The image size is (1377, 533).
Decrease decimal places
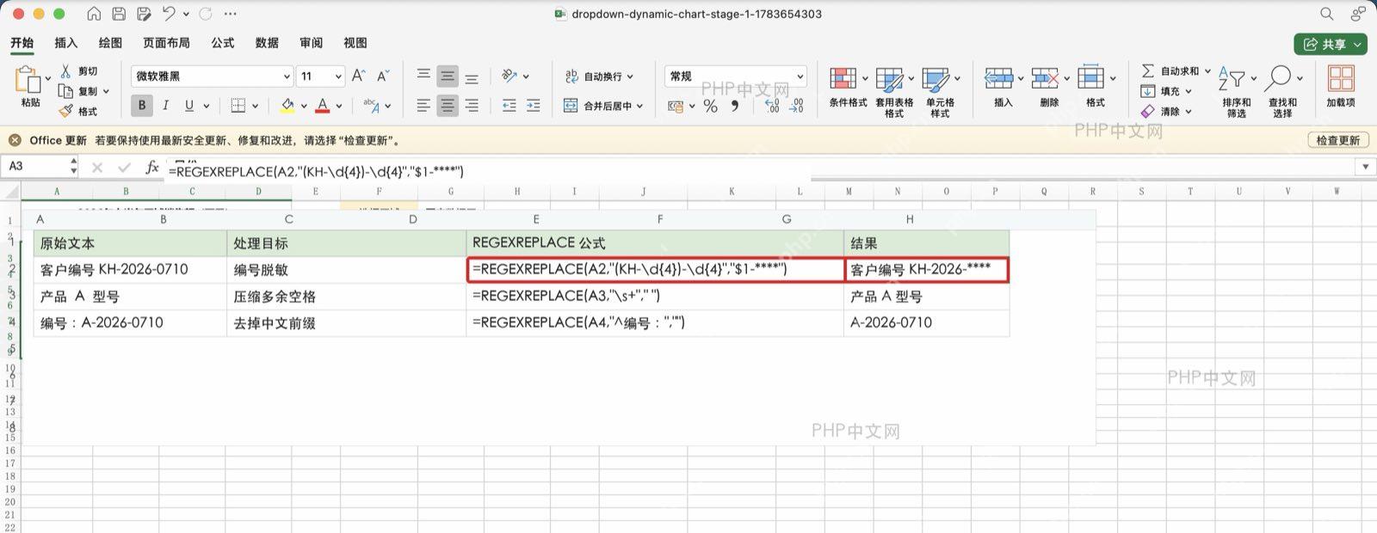pyautogui.click(x=796, y=106)
